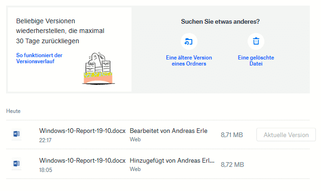Viewport: 321px width, 191px height.
Task: Open 'So funktioniert der Versionsverlauf' link
Action: click(x=39, y=58)
